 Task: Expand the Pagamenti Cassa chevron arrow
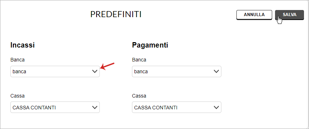pos(216,107)
